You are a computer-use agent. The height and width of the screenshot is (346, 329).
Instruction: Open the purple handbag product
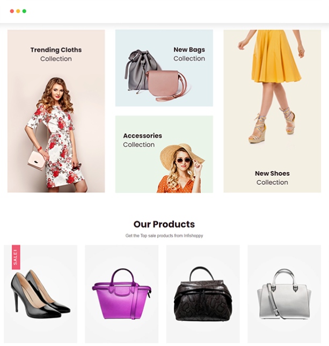[122, 294]
